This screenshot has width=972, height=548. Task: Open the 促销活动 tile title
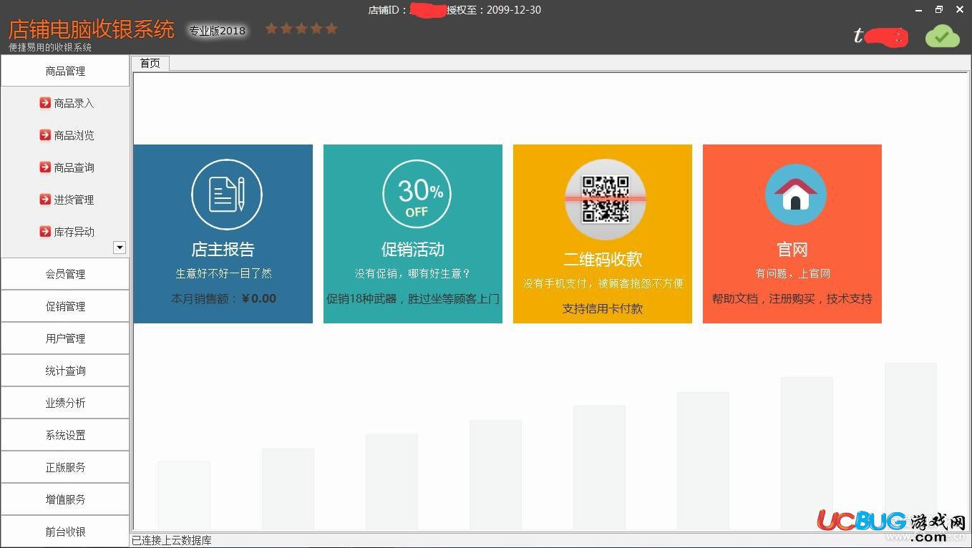point(413,250)
